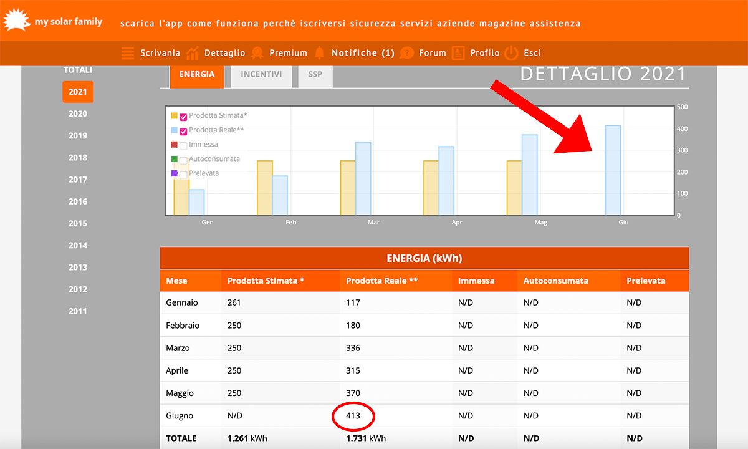Image resolution: width=748 pixels, height=449 pixels.
Task: Click the Gennaio row label
Action: click(x=182, y=302)
